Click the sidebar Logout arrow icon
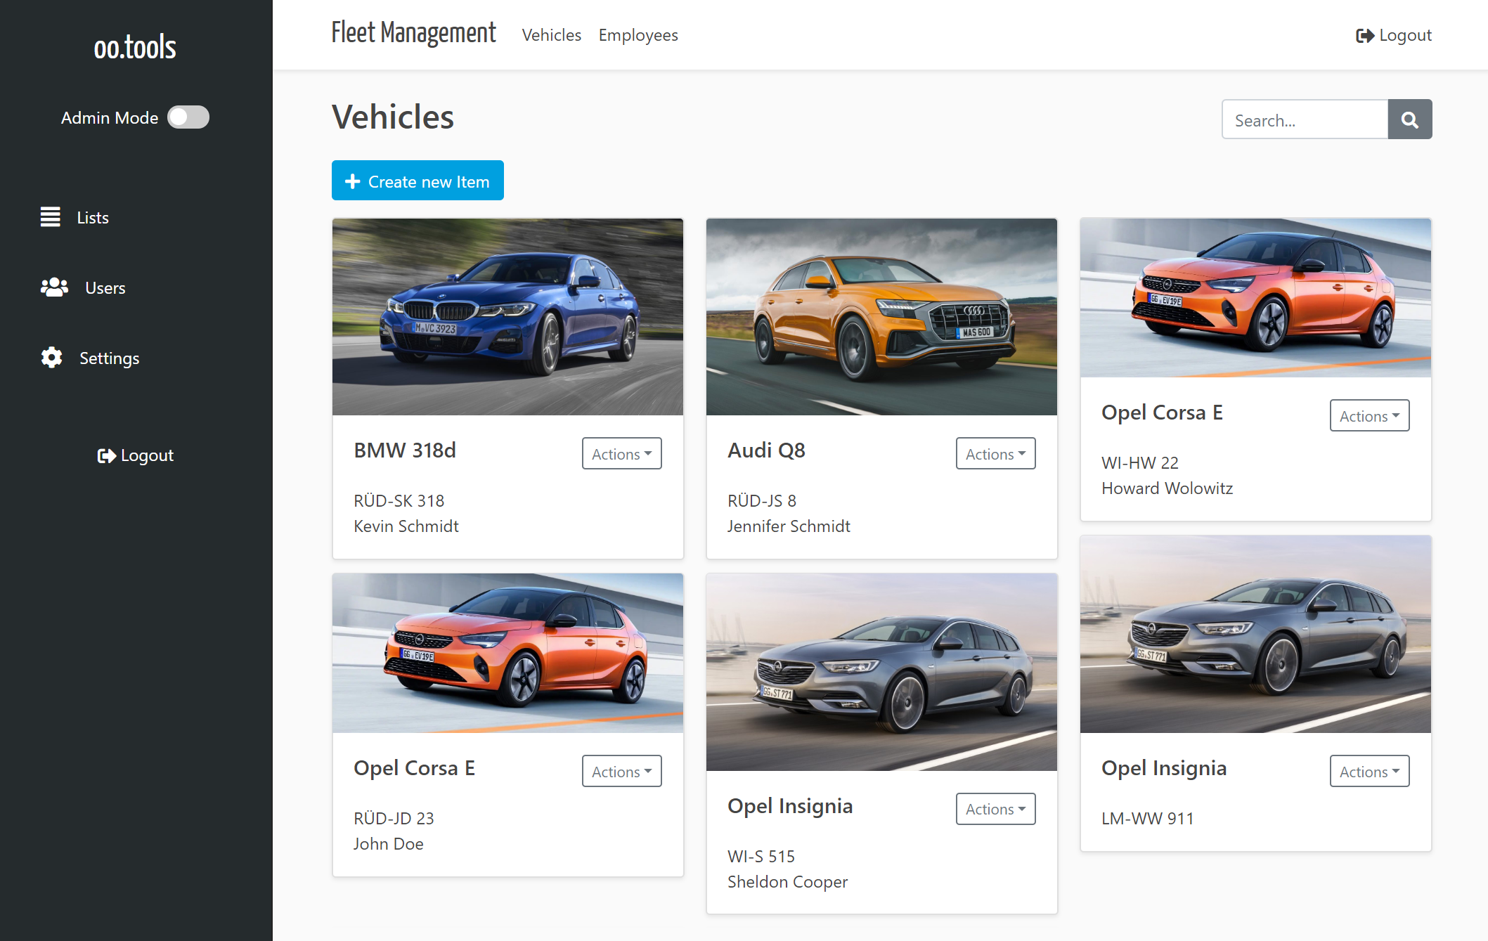 (106, 455)
